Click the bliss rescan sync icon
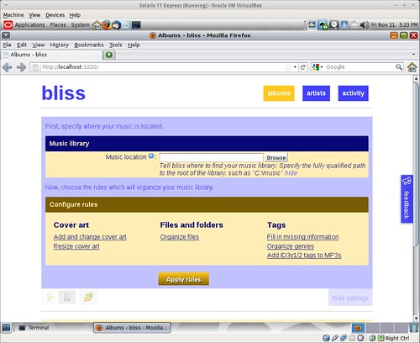The image size is (420, 343). [x=88, y=297]
